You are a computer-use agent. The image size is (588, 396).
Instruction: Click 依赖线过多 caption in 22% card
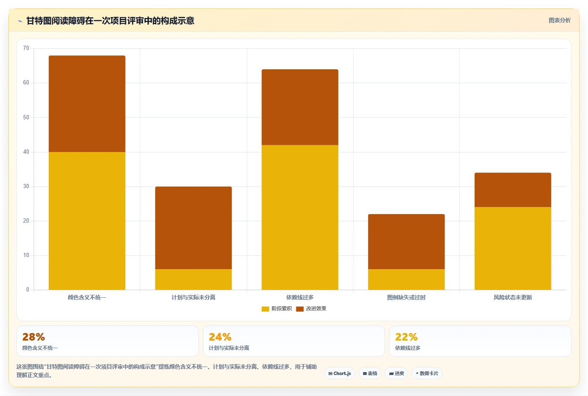(x=408, y=348)
